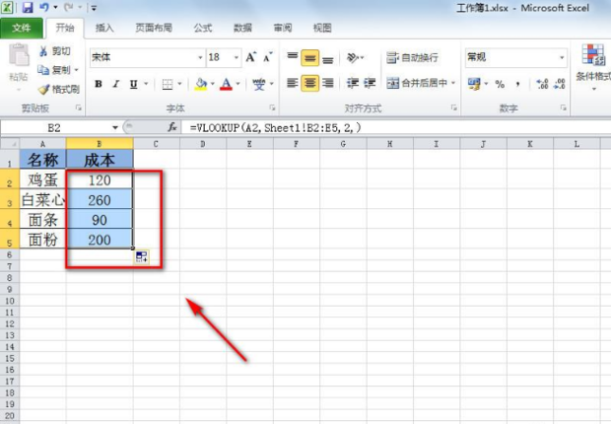The image size is (611, 424).
Task: Click the select all corner button
Action: (10, 144)
